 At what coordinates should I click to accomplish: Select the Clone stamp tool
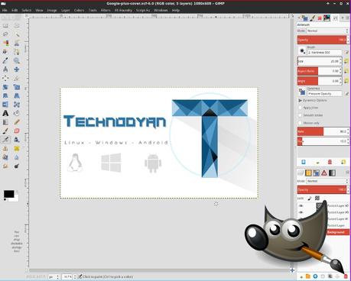point(5,148)
